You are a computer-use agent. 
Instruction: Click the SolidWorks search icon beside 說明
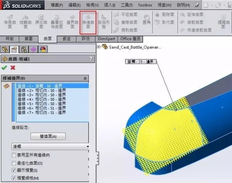coord(197,5)
